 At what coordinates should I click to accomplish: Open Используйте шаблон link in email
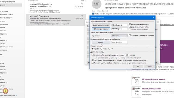tap(151, 89)
